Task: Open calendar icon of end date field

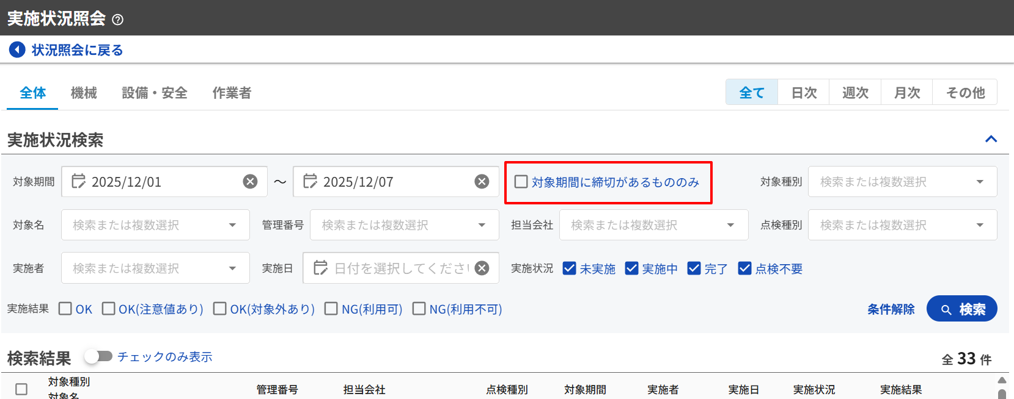Action: [310, 182]
